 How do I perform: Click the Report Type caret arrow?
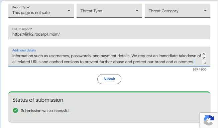click(69, 11)
